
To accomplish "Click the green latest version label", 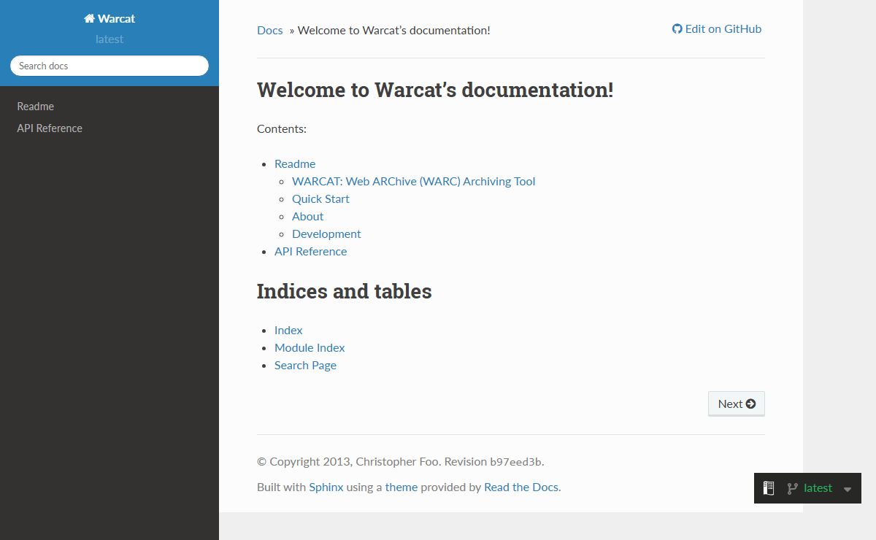I will [818, 488].
